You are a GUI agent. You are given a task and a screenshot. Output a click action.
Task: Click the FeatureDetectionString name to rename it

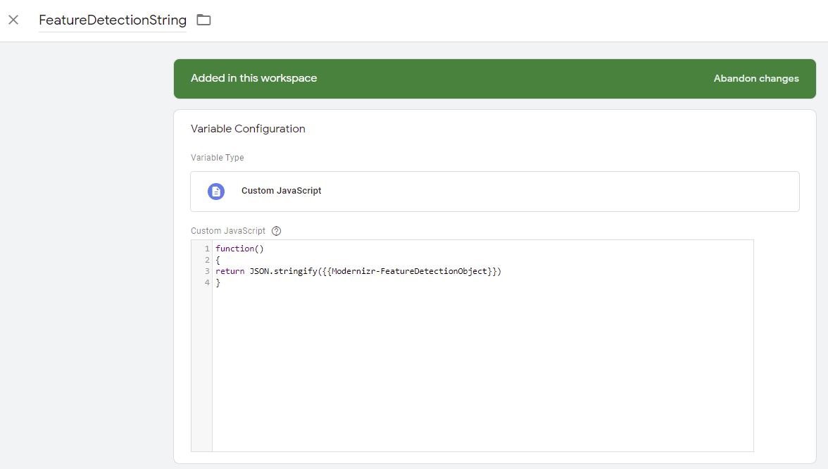pos(113,20)
